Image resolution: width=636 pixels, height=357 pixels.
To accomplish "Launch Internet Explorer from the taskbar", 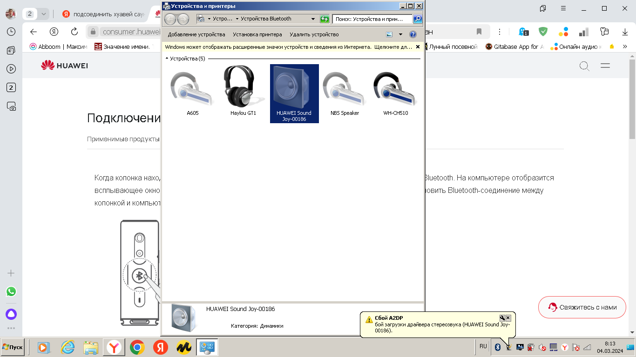I will coord(68,347).
